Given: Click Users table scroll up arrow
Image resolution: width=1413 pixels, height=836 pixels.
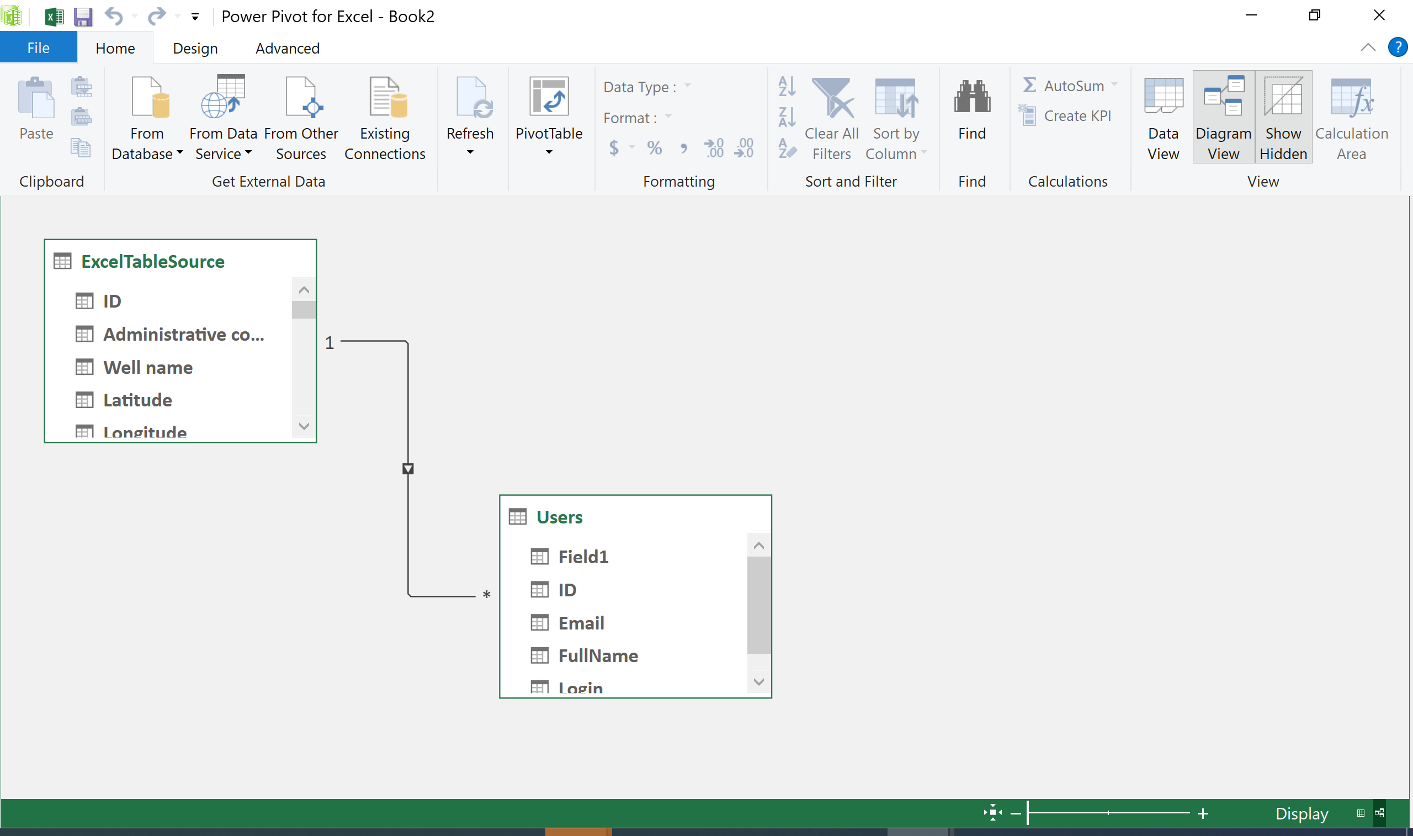Looking at the screenshot, I should pos(759,546).
